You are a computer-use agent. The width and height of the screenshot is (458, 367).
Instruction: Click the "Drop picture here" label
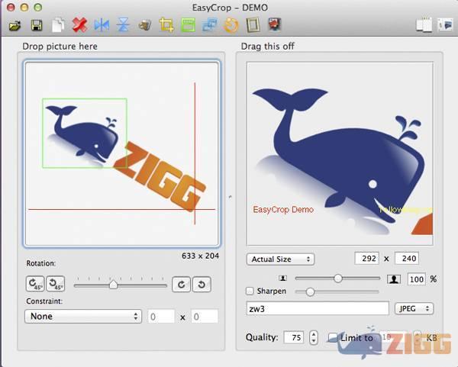coord(60,47)
